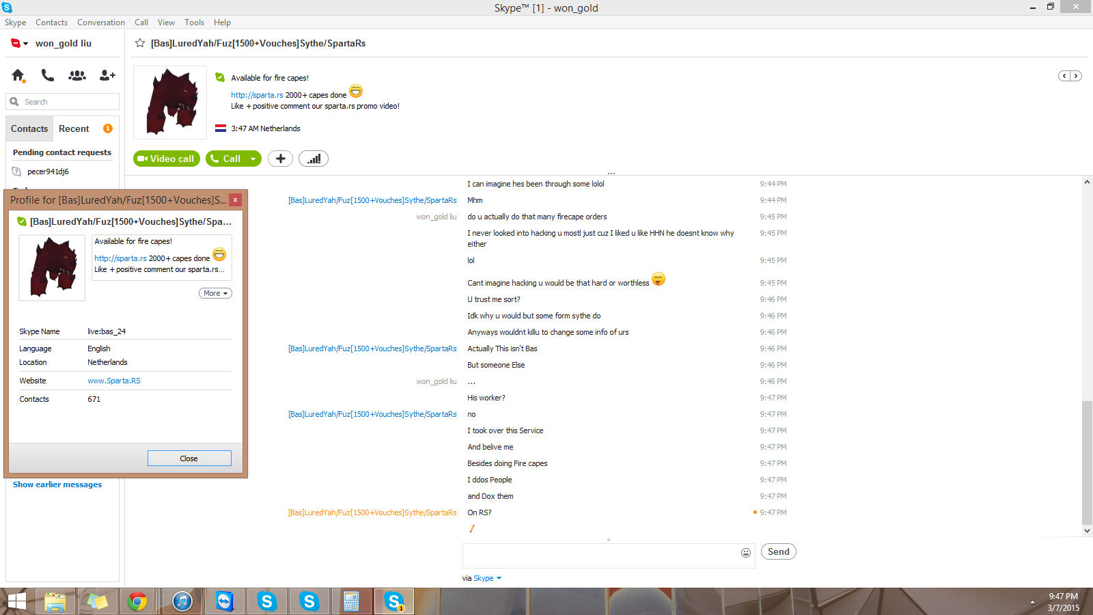Open the Call menu in menu bar
This screenshot has height=615, width=1093.
[141, 23]
